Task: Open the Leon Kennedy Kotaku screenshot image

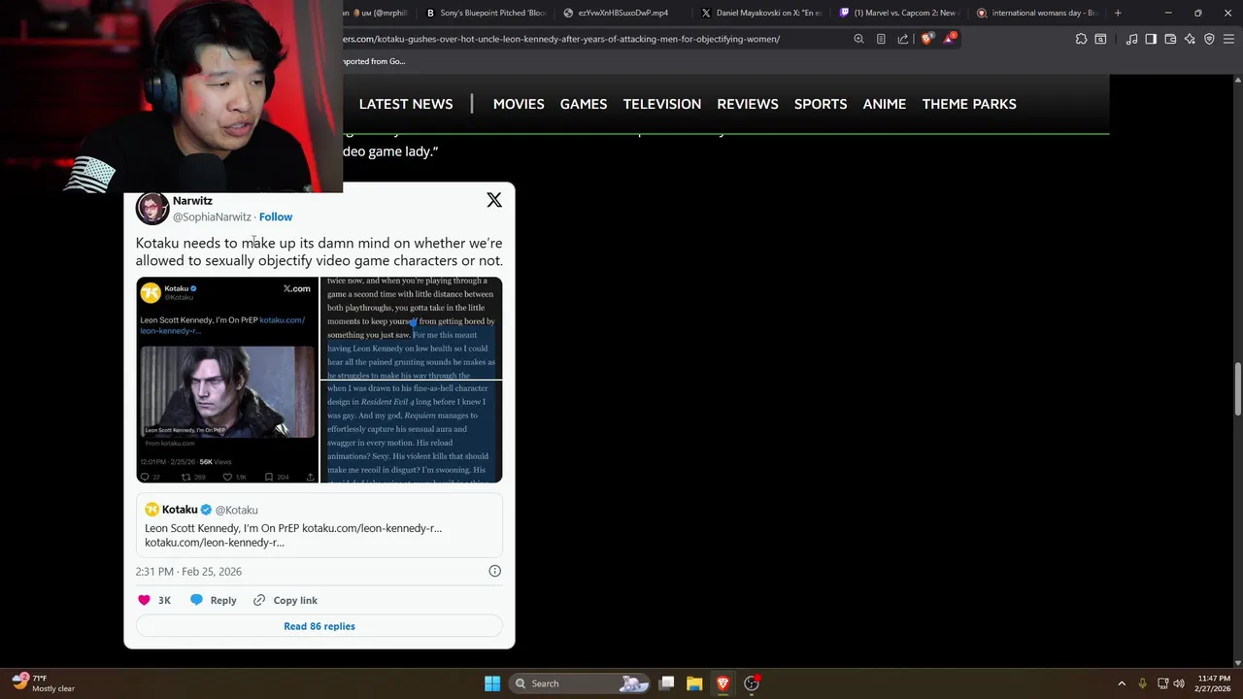Action: [x=227, y=380]
